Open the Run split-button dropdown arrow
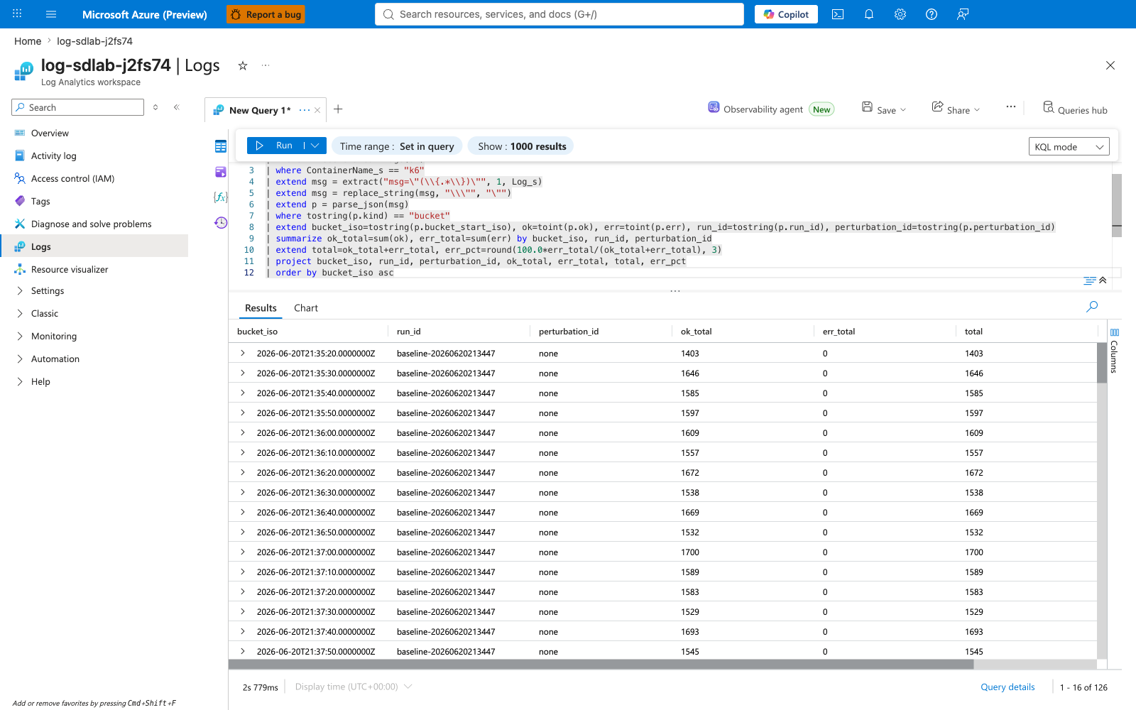This screenshot has height=710, width=1136. point(315,146)
